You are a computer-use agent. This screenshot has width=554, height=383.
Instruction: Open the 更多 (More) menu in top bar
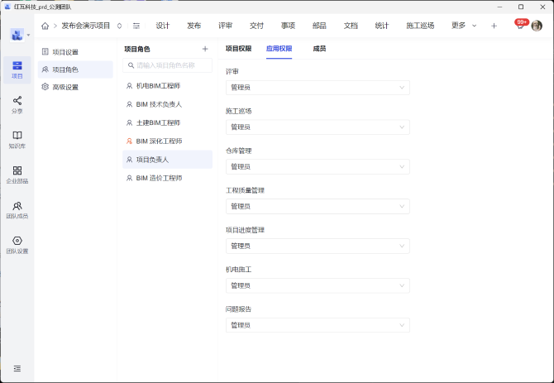[x=463, y=26]
